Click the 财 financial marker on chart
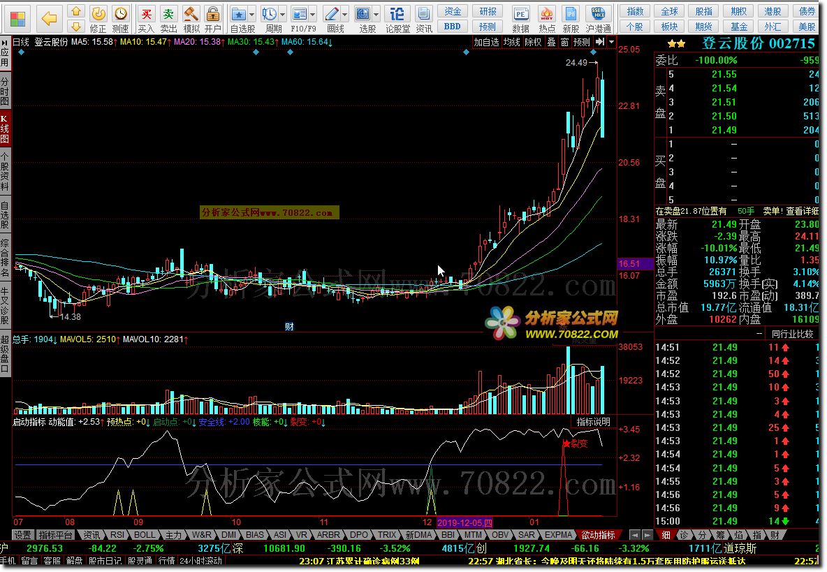 point(289,327)
